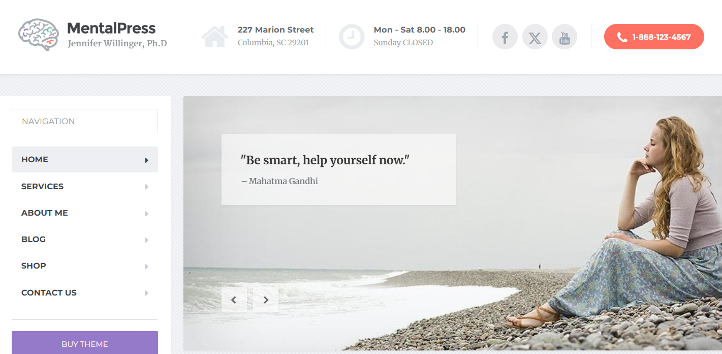Click the MentalPress brain logo icon

coord(39,35)
